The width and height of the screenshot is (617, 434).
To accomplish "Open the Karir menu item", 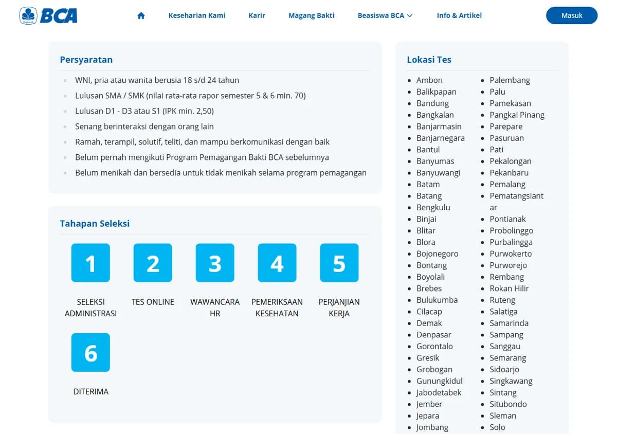I will (257, 15).
